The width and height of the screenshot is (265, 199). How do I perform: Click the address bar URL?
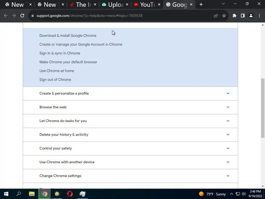tap(89, 16)
